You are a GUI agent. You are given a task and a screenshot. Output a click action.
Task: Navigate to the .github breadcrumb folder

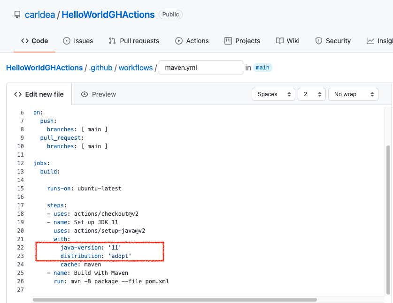100,68
